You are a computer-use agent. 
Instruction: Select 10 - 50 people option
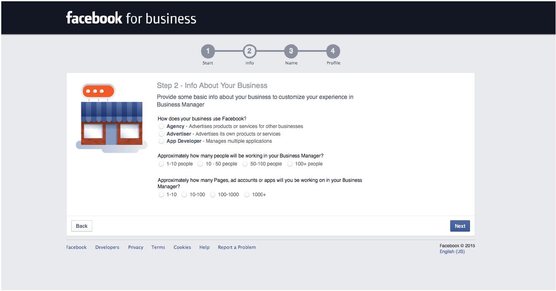200,164
